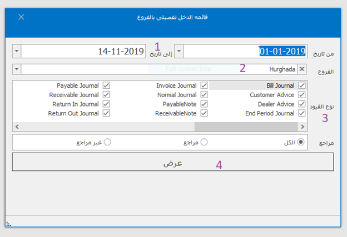Uncheck the Bill Journal checkbox
347x237 pixels.
[x=302, y=85]
